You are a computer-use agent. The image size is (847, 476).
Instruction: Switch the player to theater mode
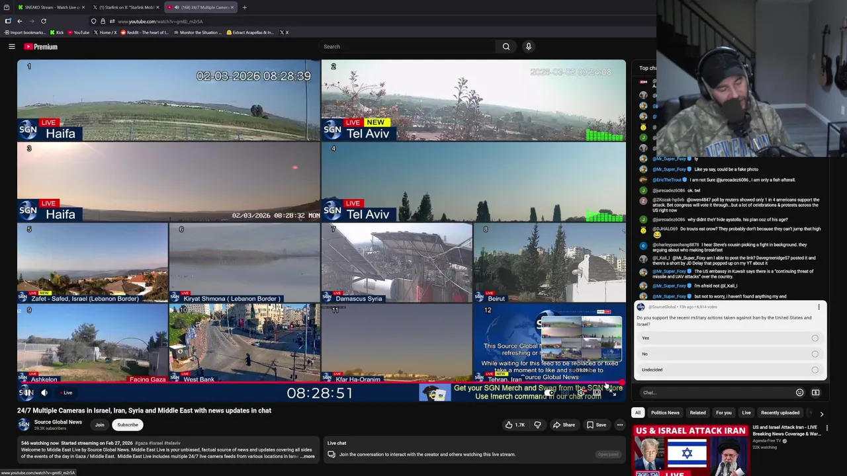(x=596, y=393)
